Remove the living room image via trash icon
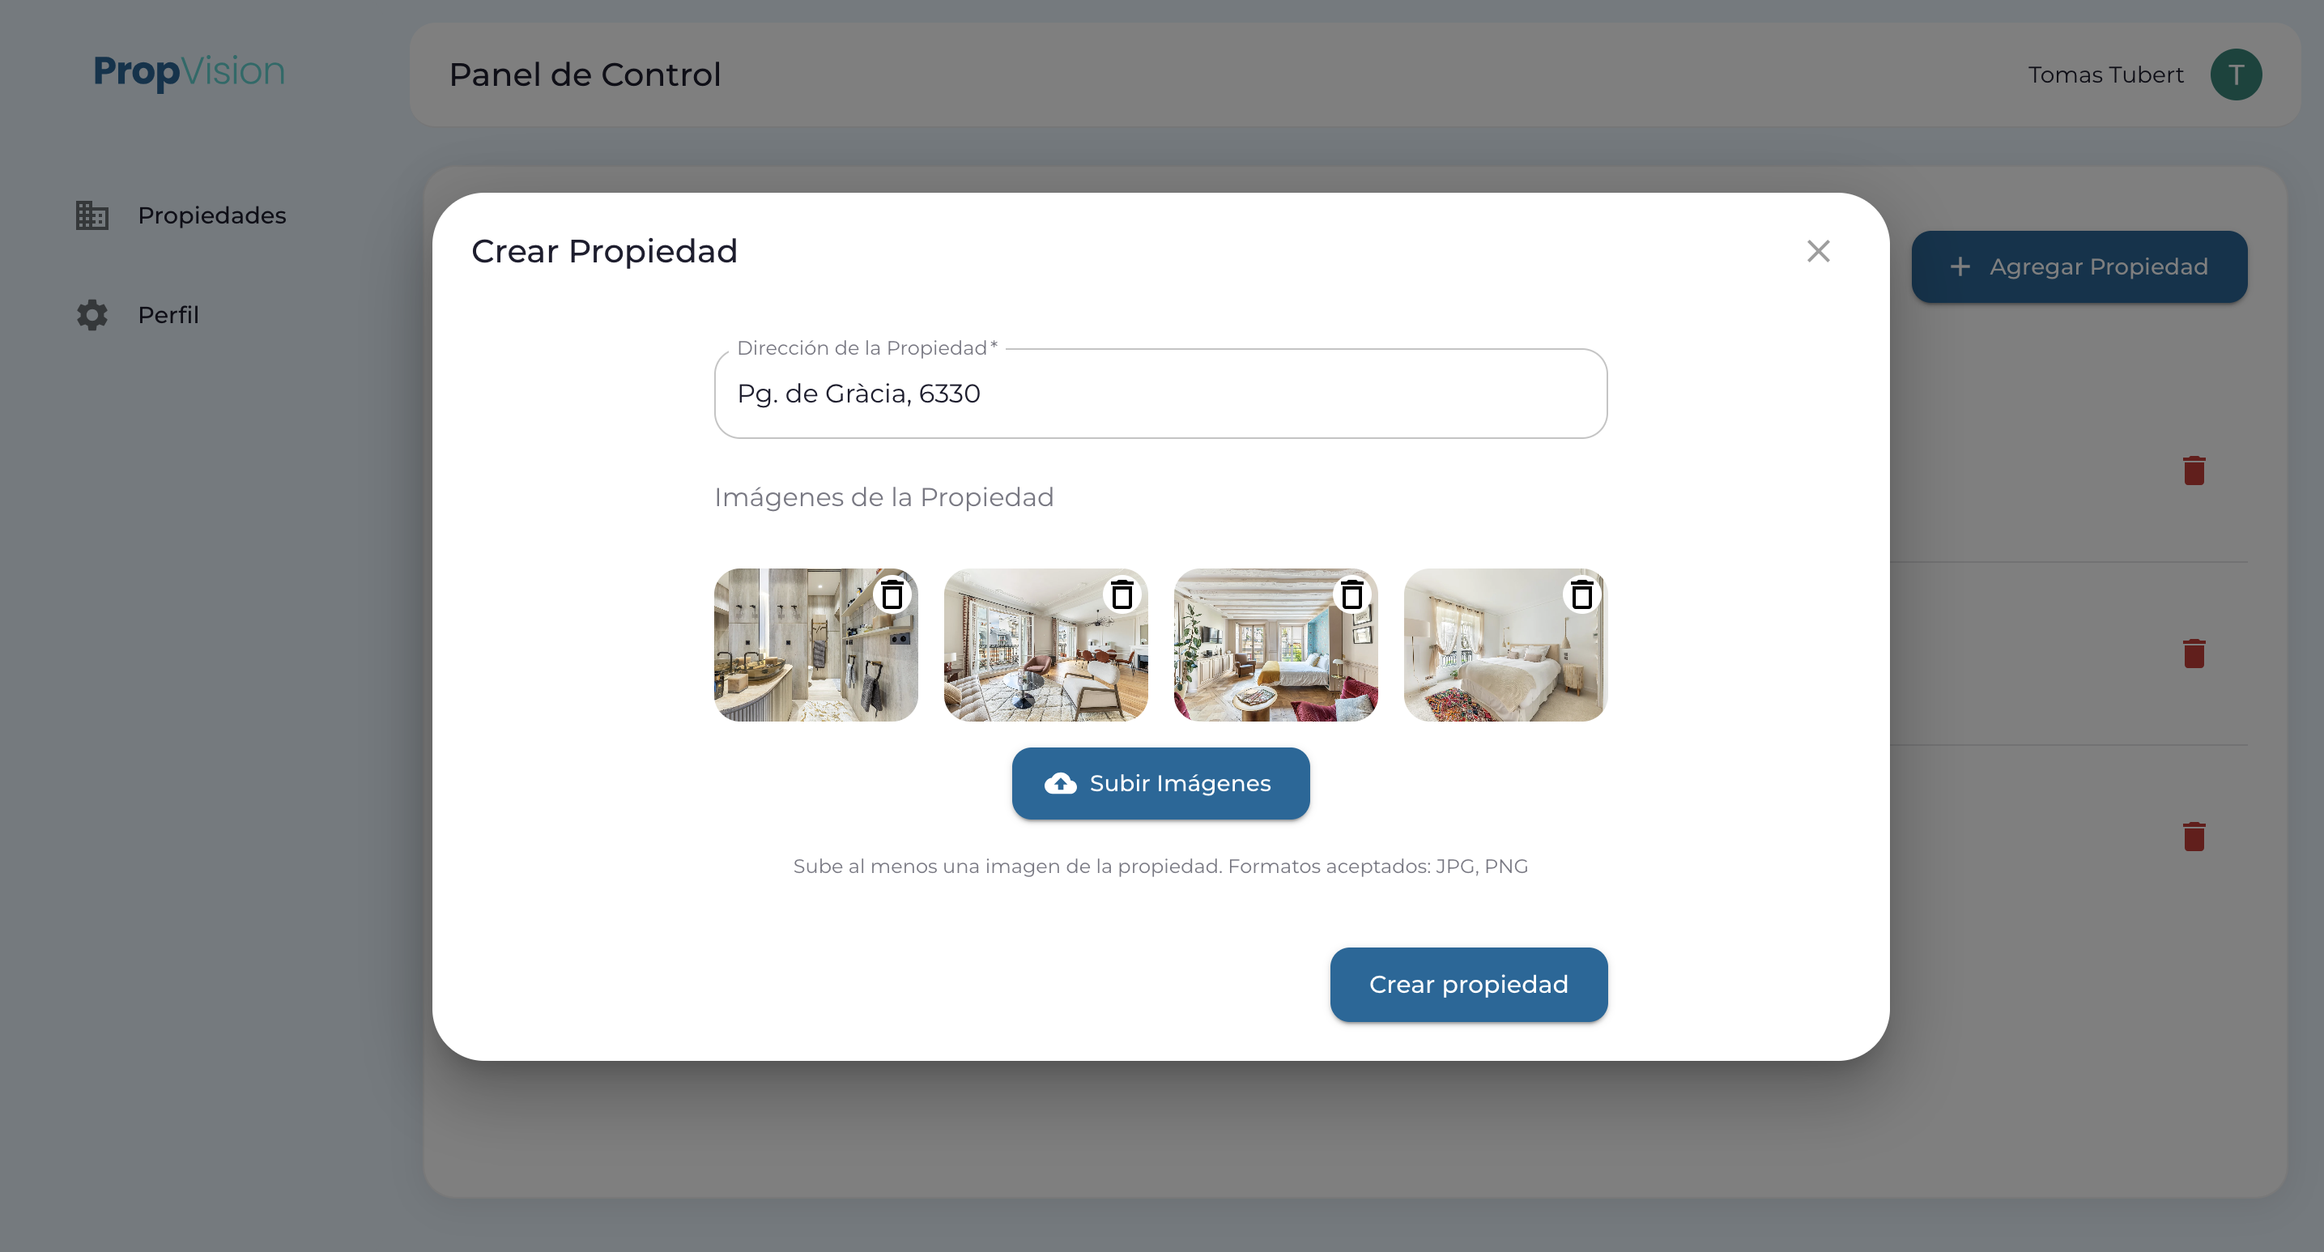The width and height of the screenshot is (2324, 1252). click(1122, 594)
